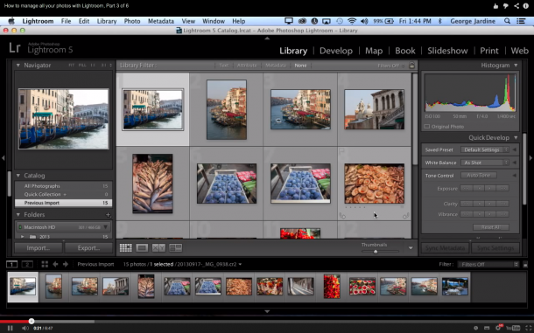Switch to the Develop module
534x333 pixels.
click(x=336, y=51)
